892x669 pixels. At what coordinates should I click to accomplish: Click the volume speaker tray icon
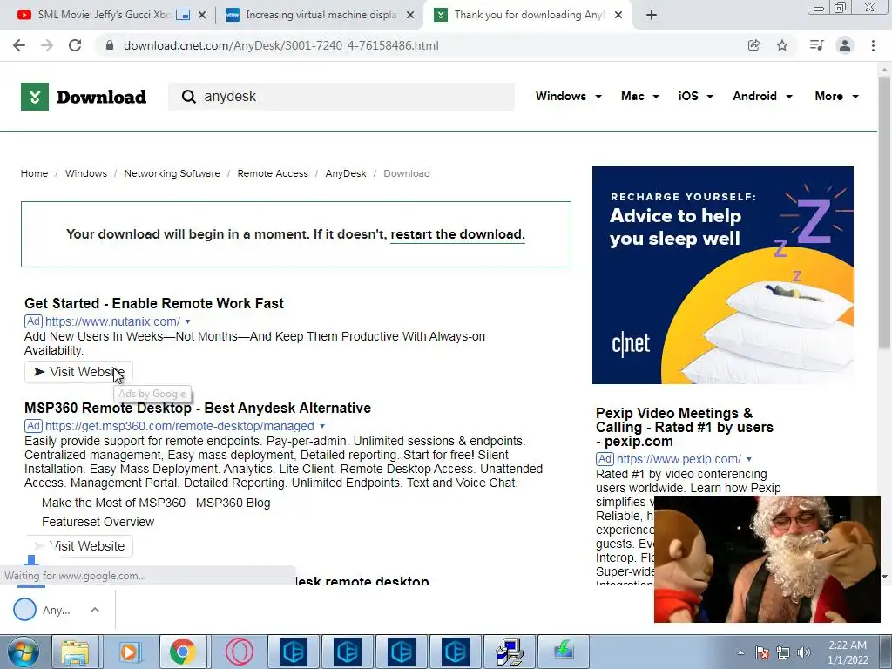(x=804, y=652)
